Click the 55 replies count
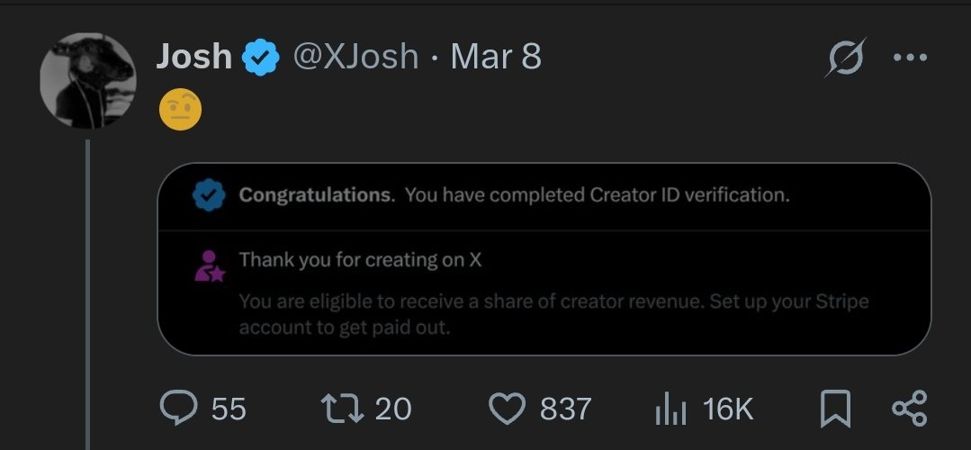The height and width of the screenshot is (450, 971). [229, 409]
